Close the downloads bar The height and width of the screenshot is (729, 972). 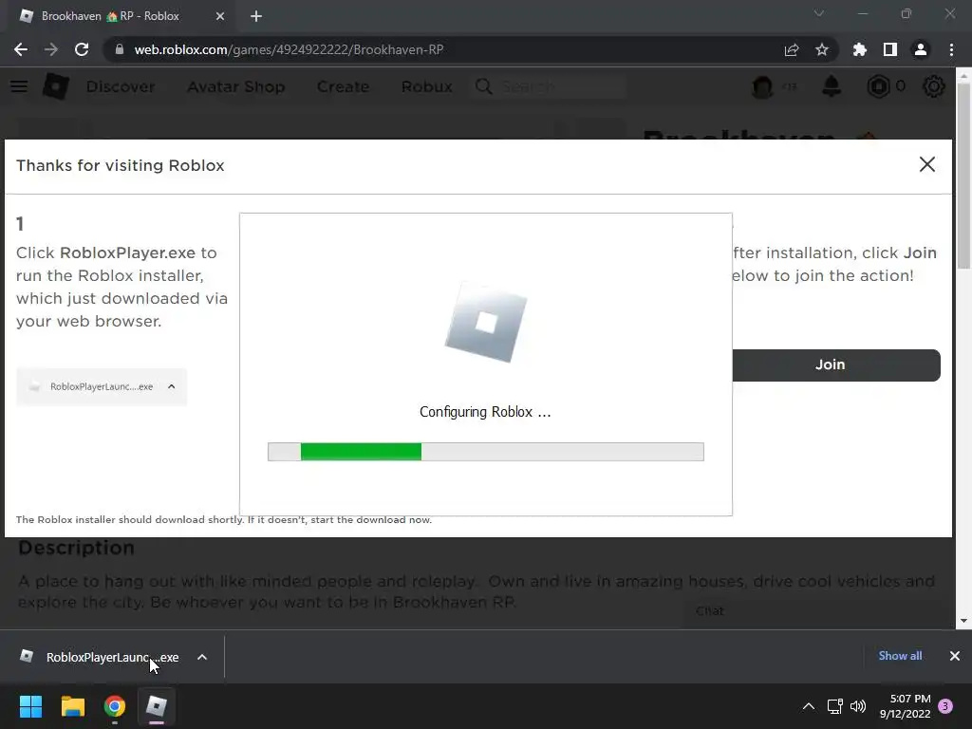point(955,655)
